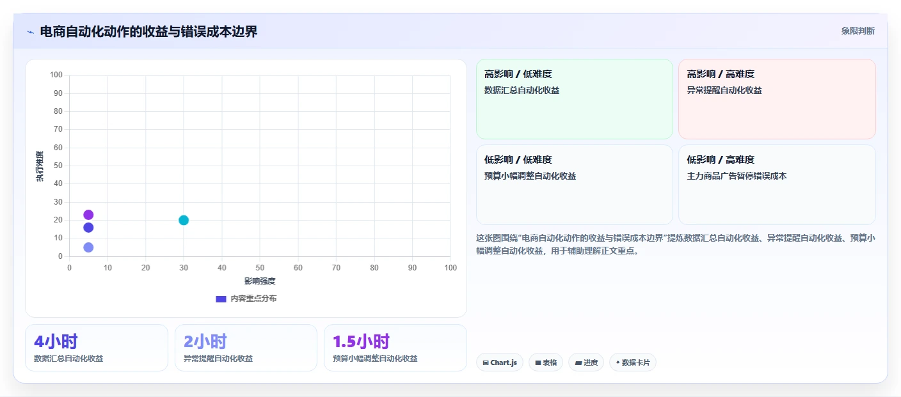Image resolution: width=901 pixels, height=397 pixels.
Task: Click the purple data point near 23
Action: [x=88, y=215]
